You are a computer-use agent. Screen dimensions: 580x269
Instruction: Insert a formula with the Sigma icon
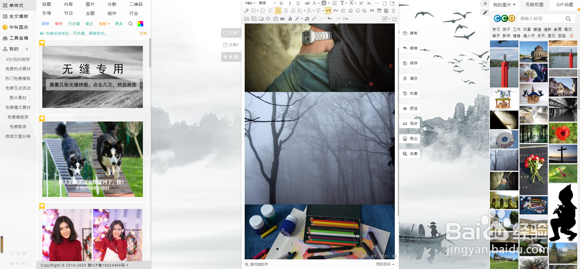(x=393, y=11)
